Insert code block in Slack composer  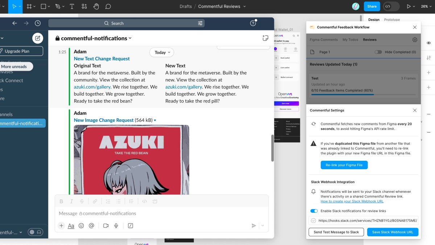click(155, 201)
